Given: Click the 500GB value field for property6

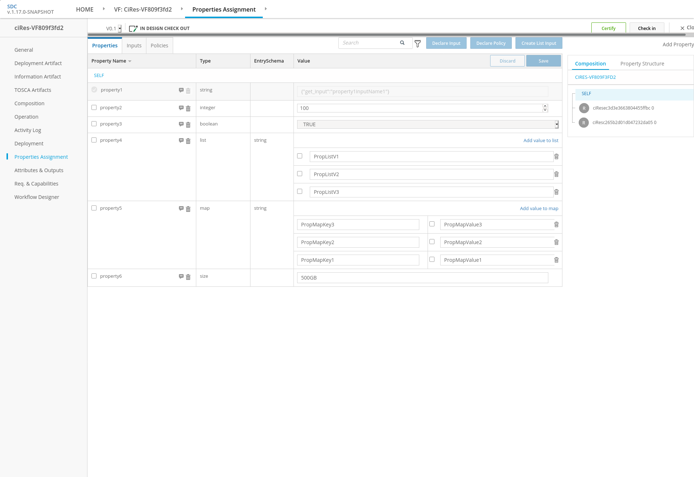Looking at the screenshot, I should 423,278.
